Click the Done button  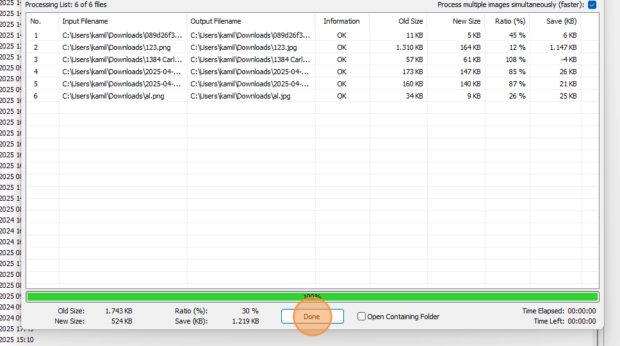point(312,317)
